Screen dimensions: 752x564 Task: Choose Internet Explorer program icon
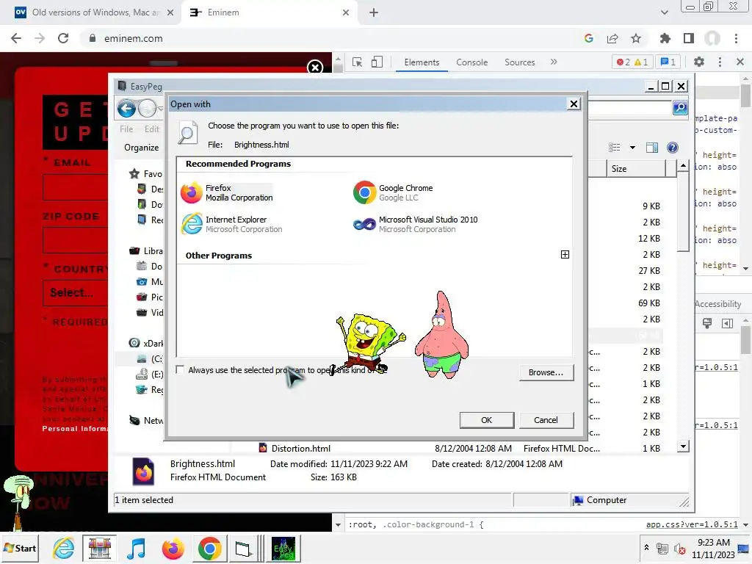tap(192, 224)
